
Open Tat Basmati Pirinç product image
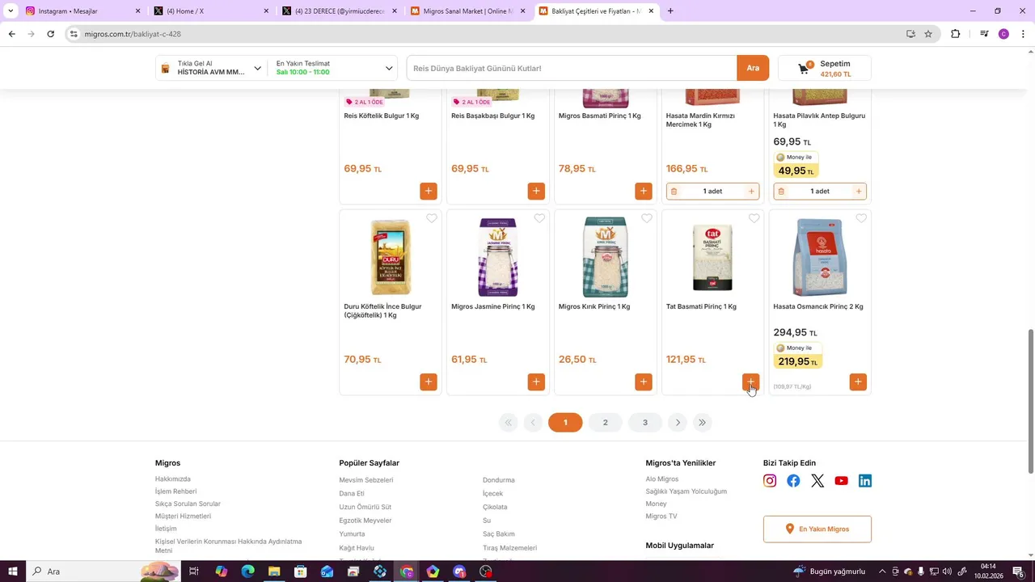tap(712, 257)
